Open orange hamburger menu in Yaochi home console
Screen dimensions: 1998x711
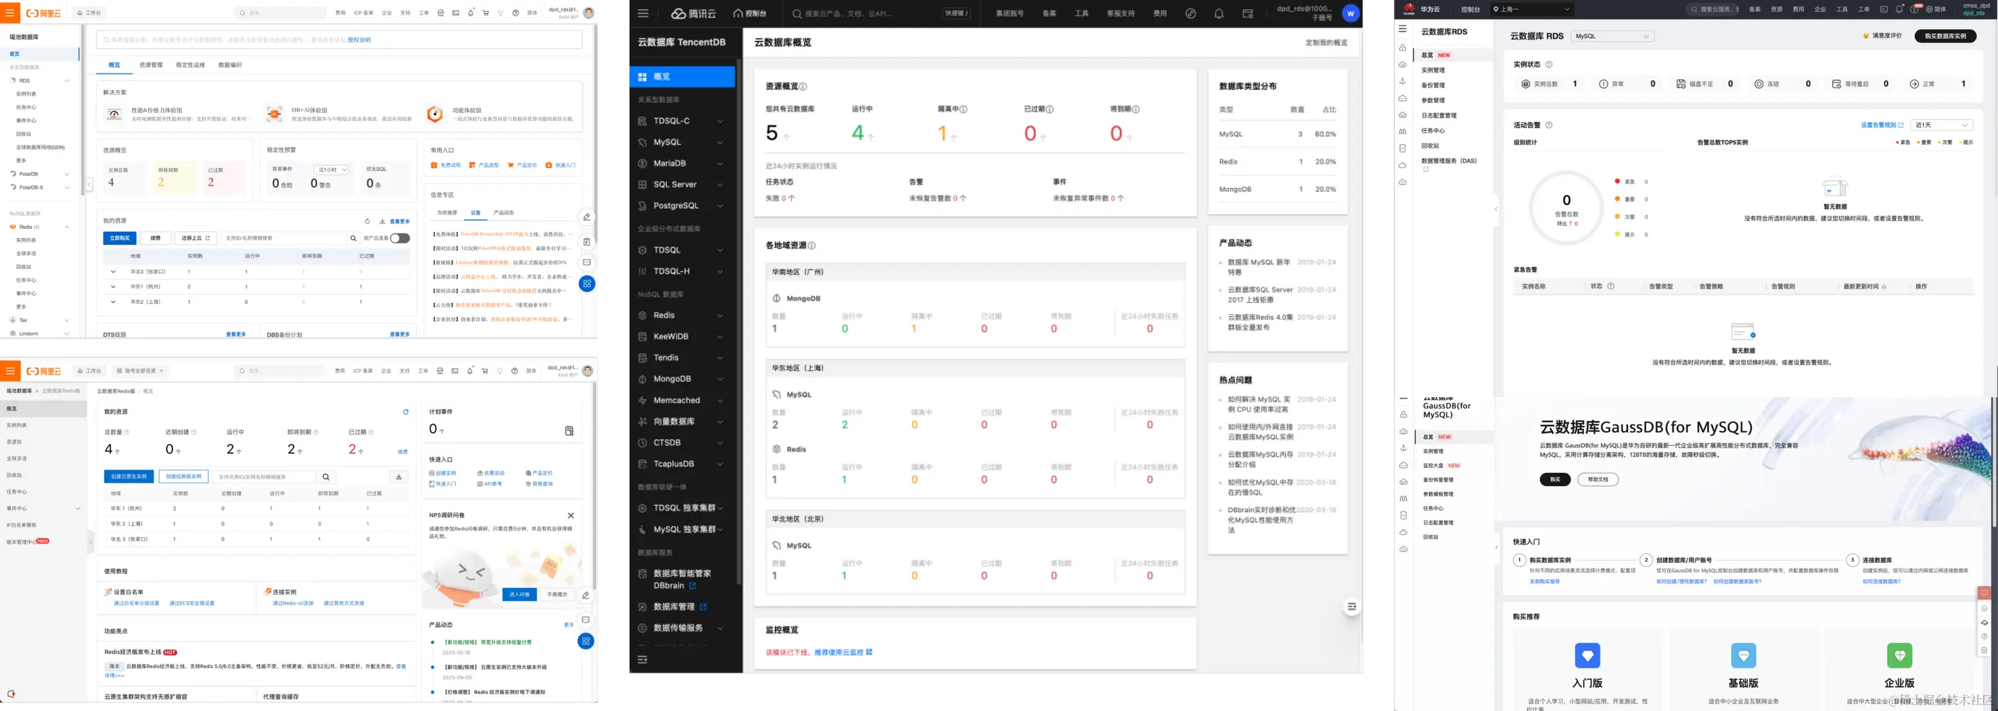click(10, 13)
